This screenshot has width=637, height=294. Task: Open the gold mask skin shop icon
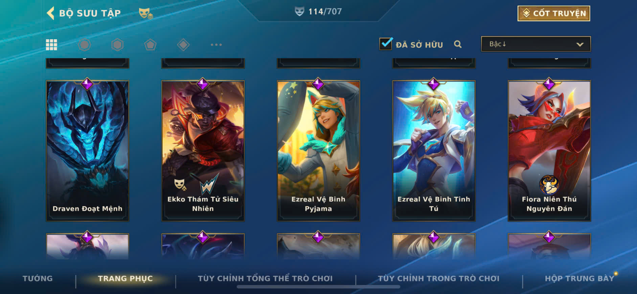coord(146,13)
